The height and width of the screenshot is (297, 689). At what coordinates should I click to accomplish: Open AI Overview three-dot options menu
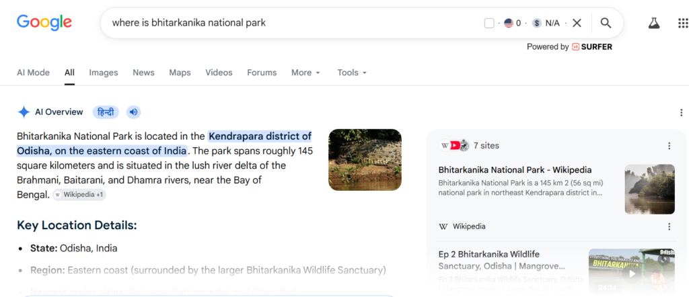(681, 112)
